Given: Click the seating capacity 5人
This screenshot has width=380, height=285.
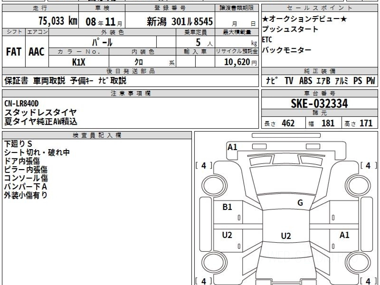Looking at the screenshot, I should click(x=204, y=42).
